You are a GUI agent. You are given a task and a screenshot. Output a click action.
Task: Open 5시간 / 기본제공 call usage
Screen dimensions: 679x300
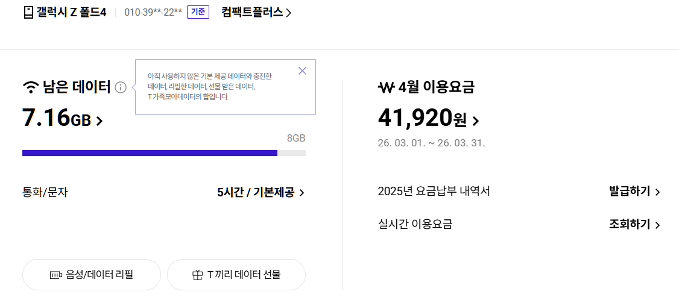tap(261, 193)
